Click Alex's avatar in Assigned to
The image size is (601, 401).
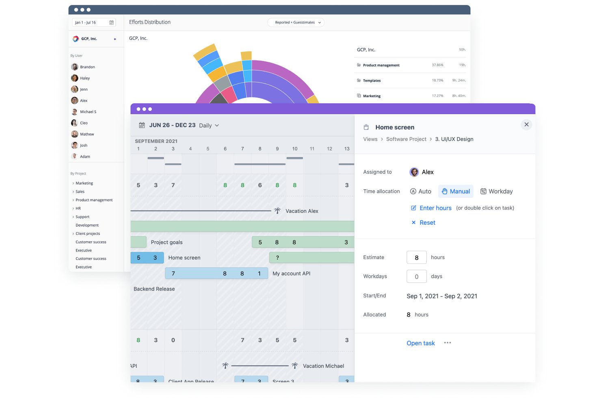(414, 172)
